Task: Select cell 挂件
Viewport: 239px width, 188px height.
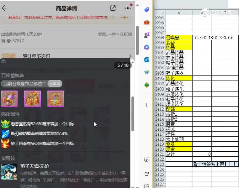Action: click(x=179, y=134)
